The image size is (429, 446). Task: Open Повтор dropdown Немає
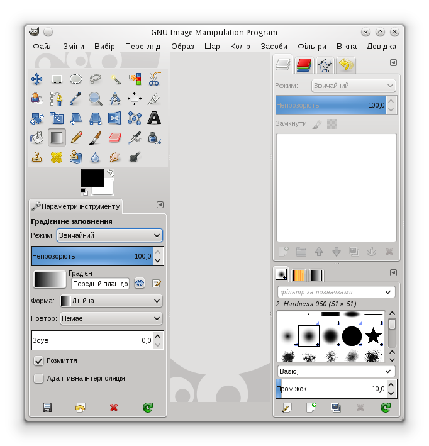coord(111,318)
